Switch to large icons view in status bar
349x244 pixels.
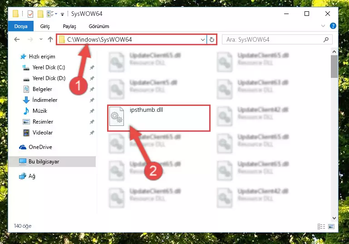(331, 226)
